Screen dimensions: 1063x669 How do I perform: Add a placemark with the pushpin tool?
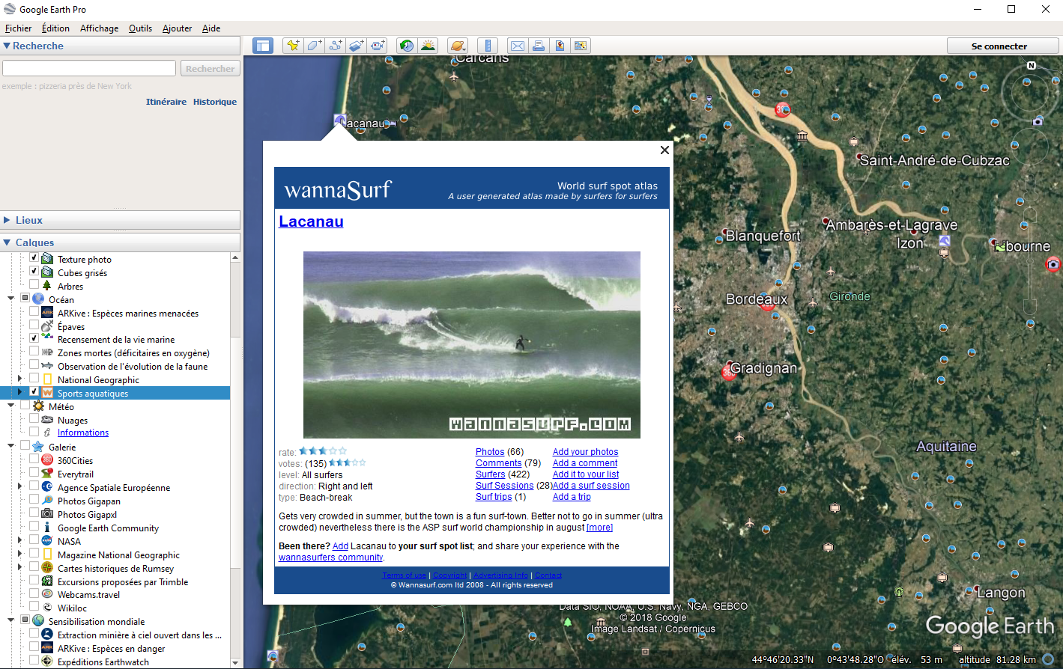click(x=293, y=46)
